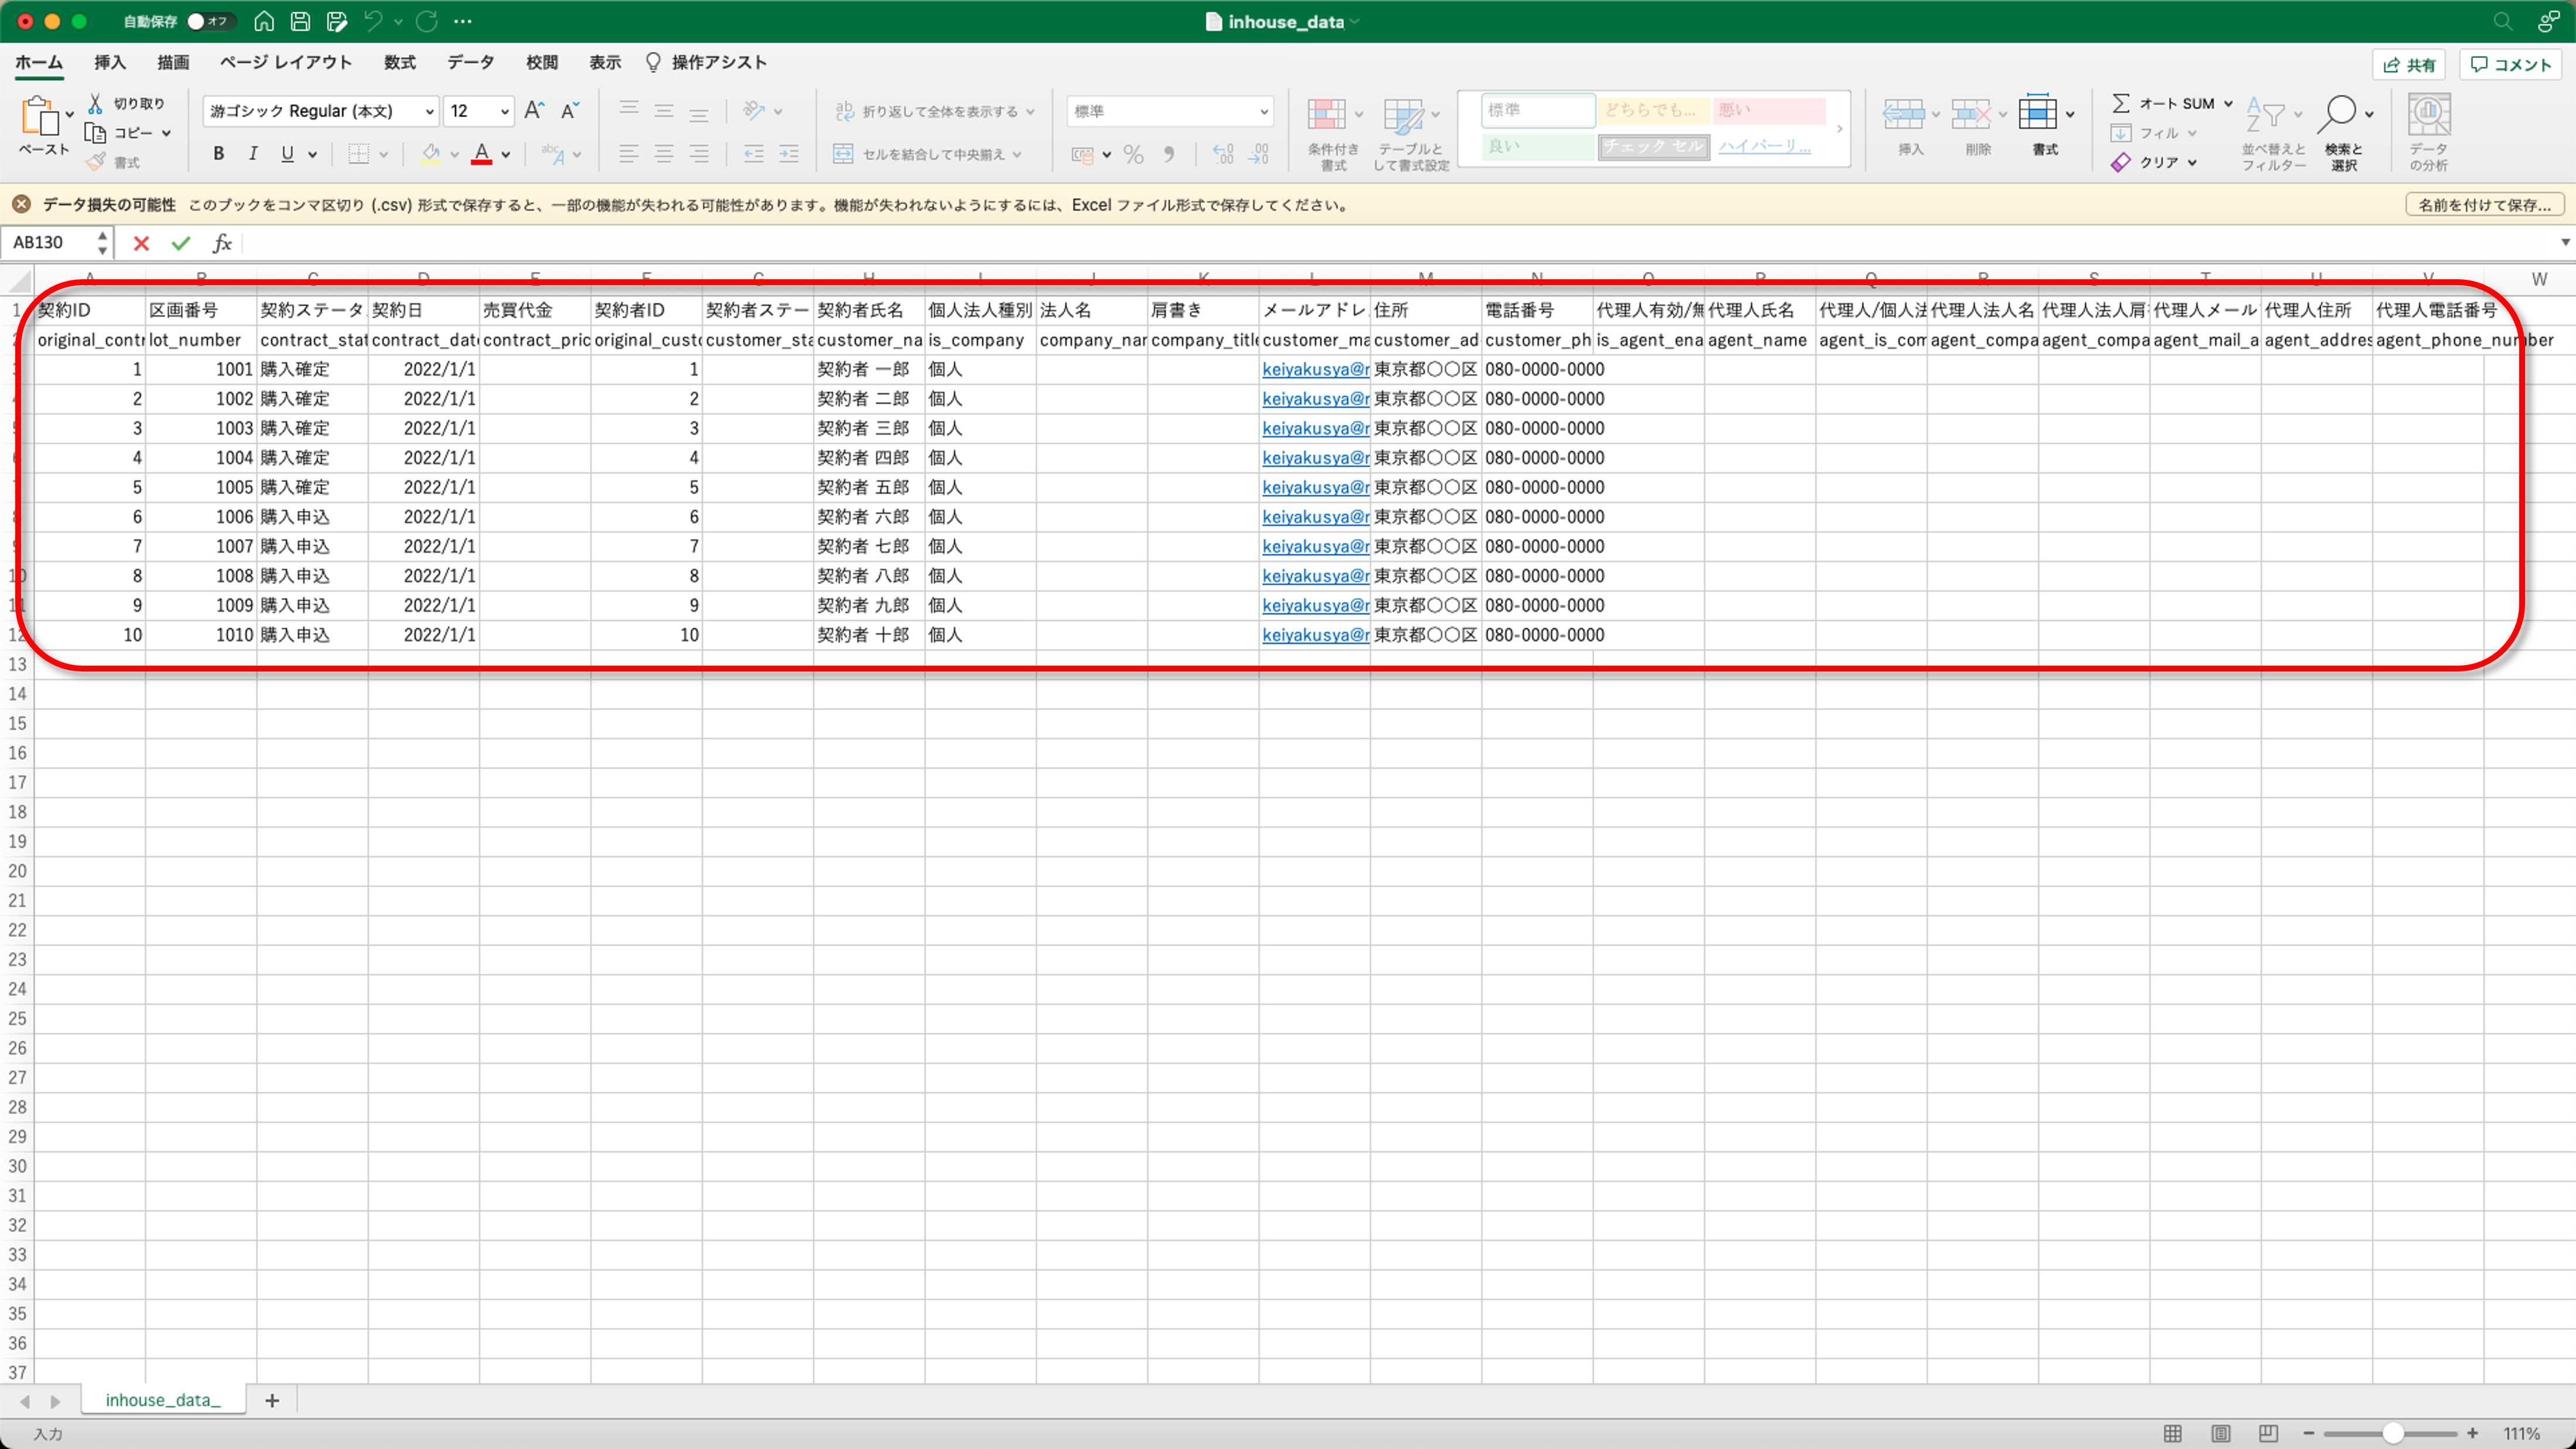Click the Save icon in title bar

tap(300, 21)
